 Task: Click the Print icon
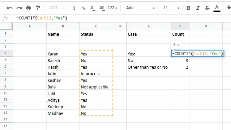(x=28, y=8)
